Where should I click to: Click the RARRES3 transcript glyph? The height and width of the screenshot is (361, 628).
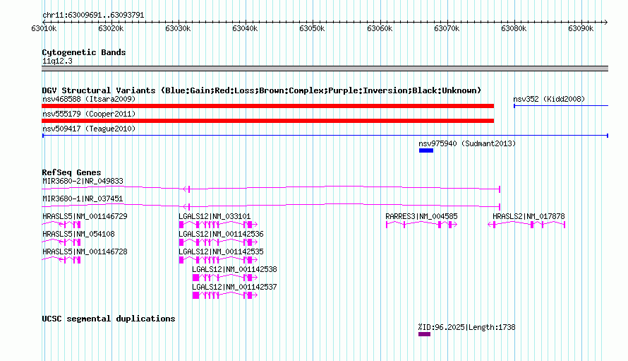[x=421, y=225]
